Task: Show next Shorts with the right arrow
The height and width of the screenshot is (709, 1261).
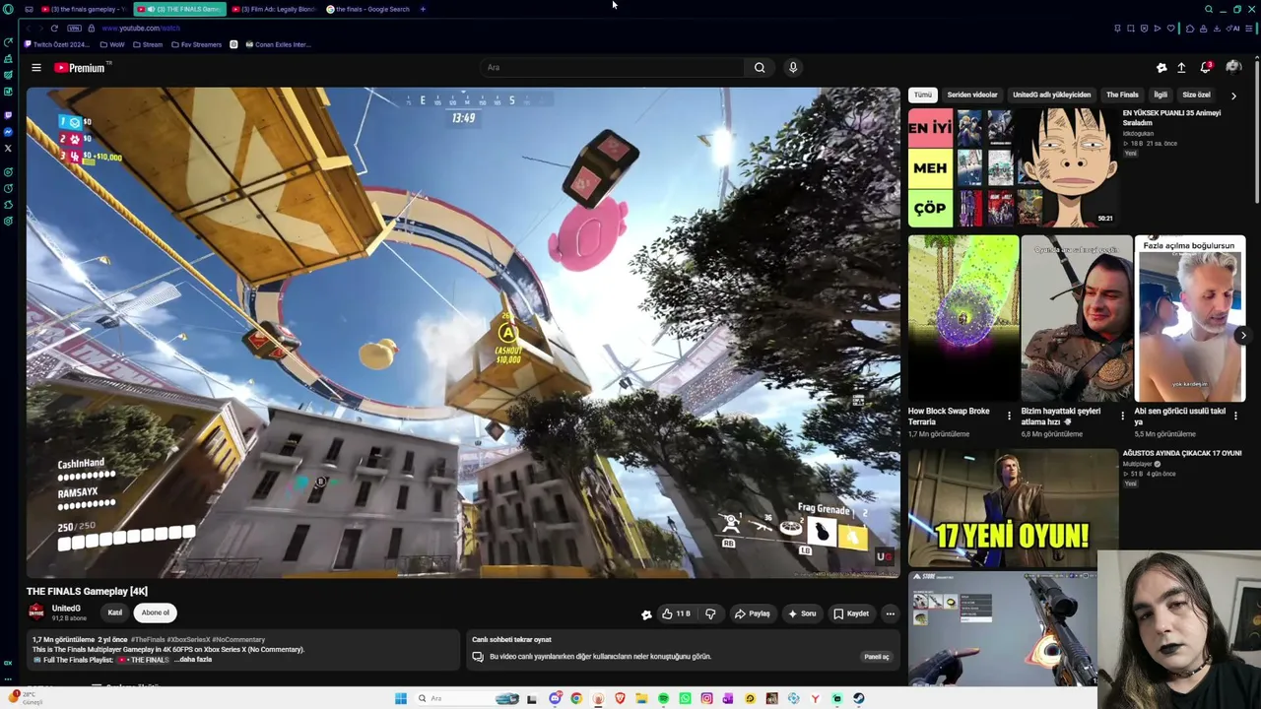Action: [x=1243, y=335]
